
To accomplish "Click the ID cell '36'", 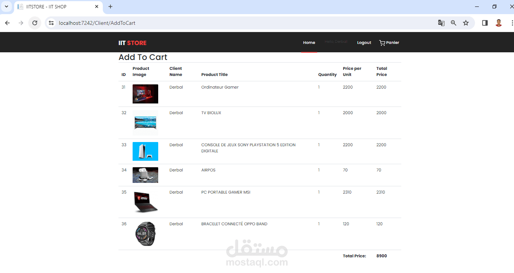I will tap(124, 224).
